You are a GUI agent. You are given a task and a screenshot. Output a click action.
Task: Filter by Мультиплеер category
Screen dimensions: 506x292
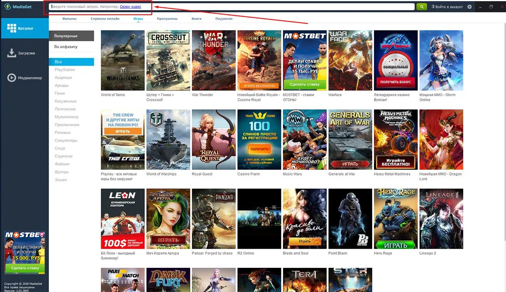(67, 117)
